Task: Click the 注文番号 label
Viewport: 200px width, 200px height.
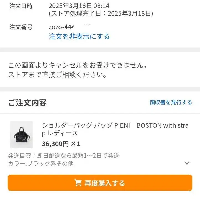Action: point(21,27)
